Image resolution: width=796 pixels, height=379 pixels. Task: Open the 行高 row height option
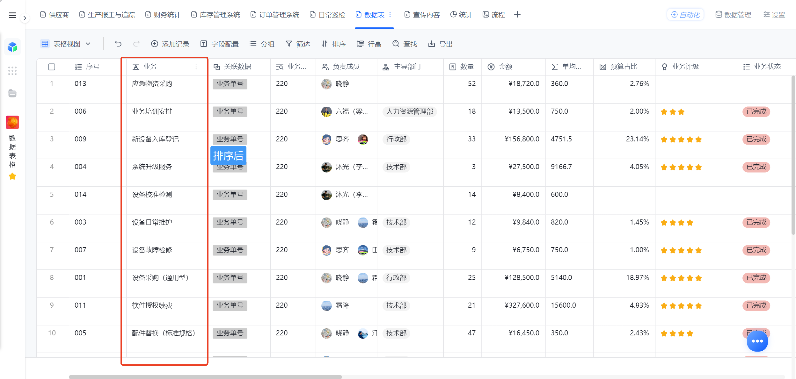click(x=369, y=44)
